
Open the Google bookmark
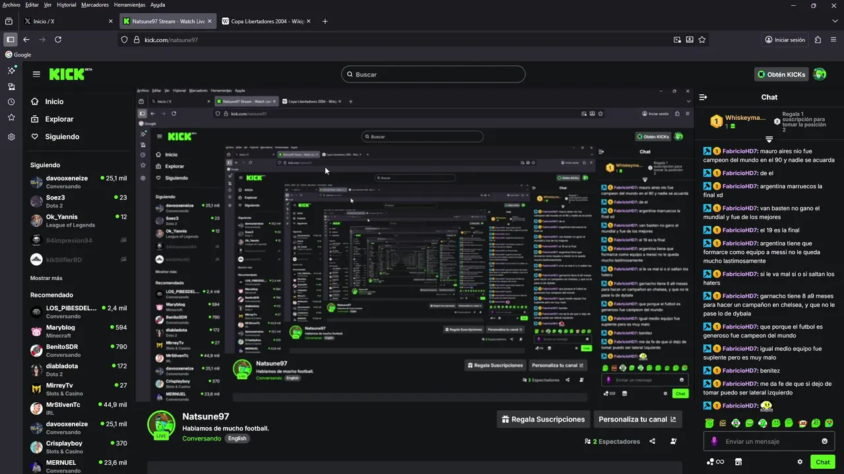click(18, 55)
